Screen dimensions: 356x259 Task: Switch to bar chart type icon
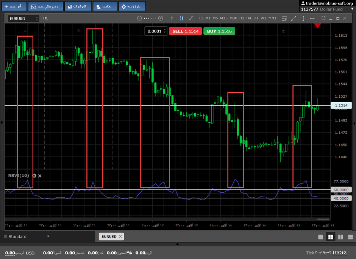click(x=172, y=18)
